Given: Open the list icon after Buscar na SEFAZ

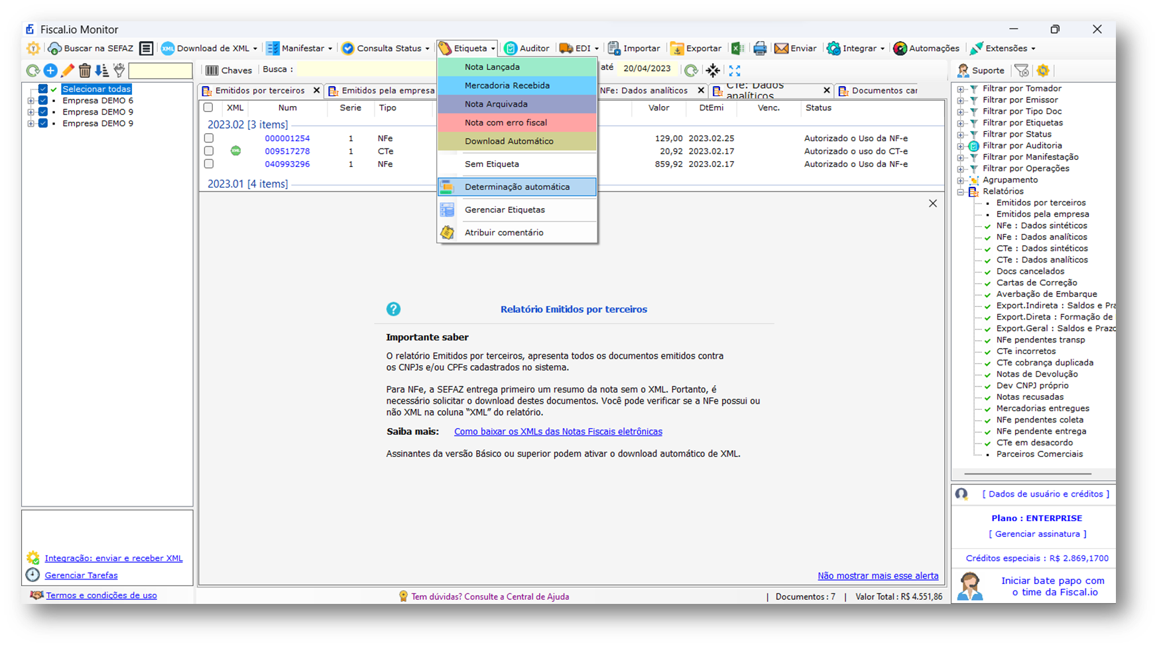Looking at the screenshot, I should point(147,48).
